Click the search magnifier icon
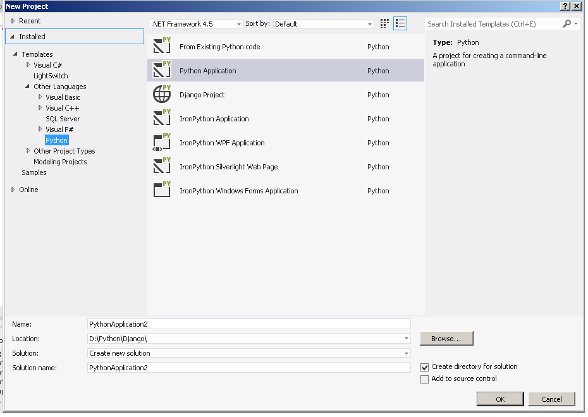 567,23
